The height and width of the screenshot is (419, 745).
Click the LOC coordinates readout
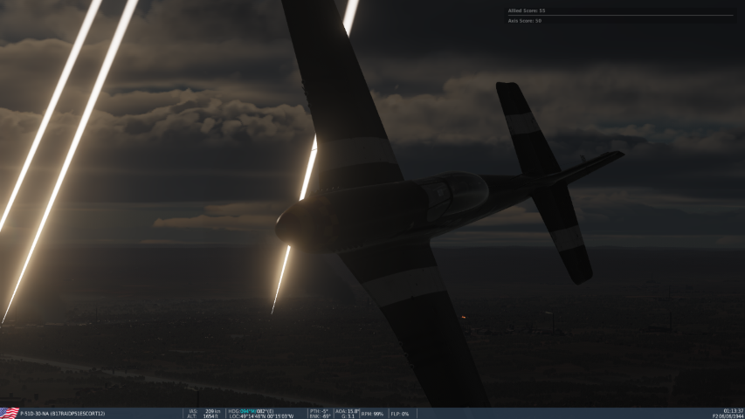[262, 416]
